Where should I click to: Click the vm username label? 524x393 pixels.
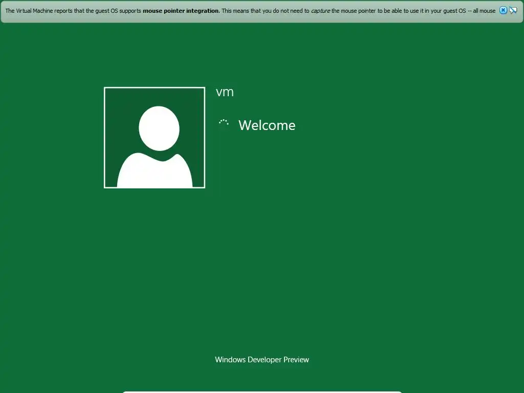[225, 92]
